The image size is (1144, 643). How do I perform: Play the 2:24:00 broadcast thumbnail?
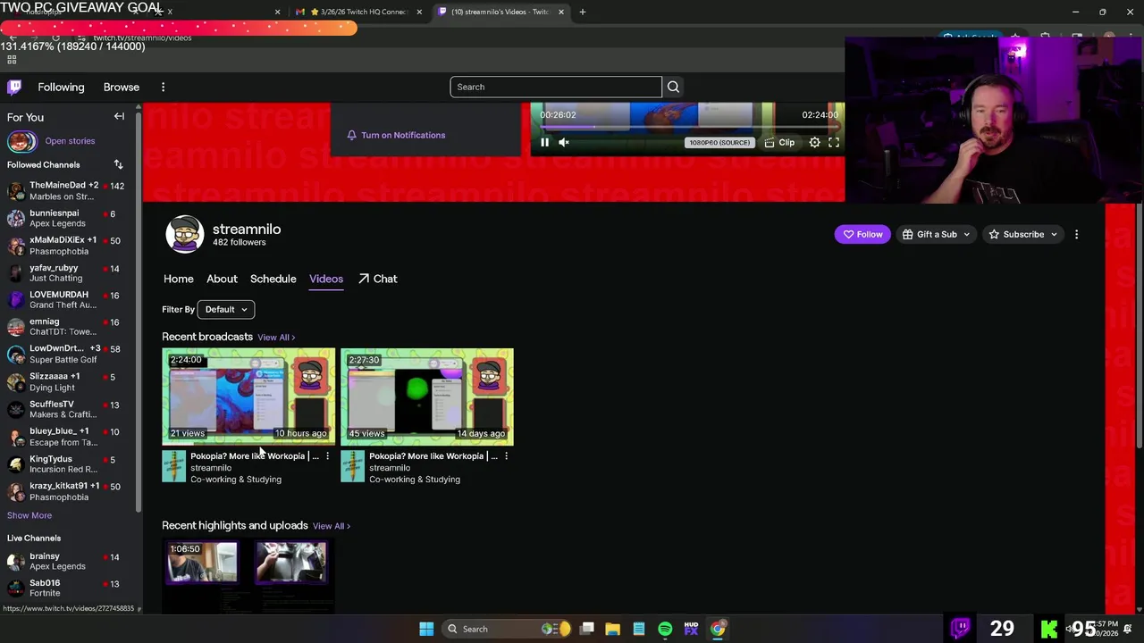[x=248, y=397]
